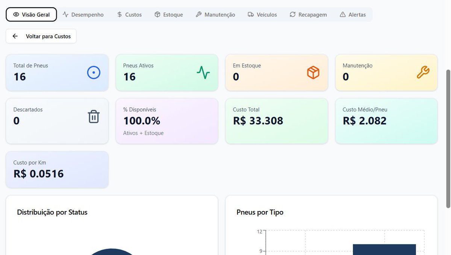Open the Recapagem tab
The image size is (451, 255).
point(308,15)
